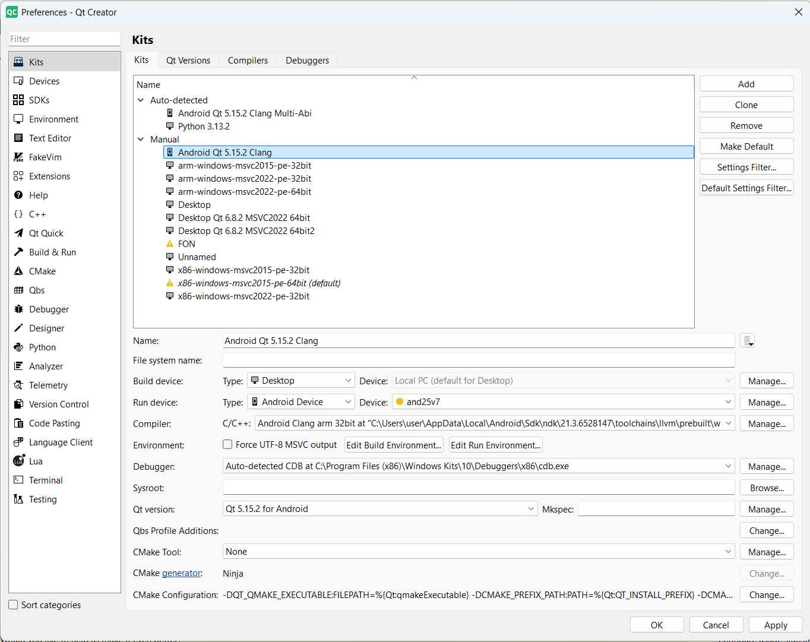Viewport: 810px width, 642px height.
Task: Select the Qt Quick paper-plane icon
Action: pos(18,233)
